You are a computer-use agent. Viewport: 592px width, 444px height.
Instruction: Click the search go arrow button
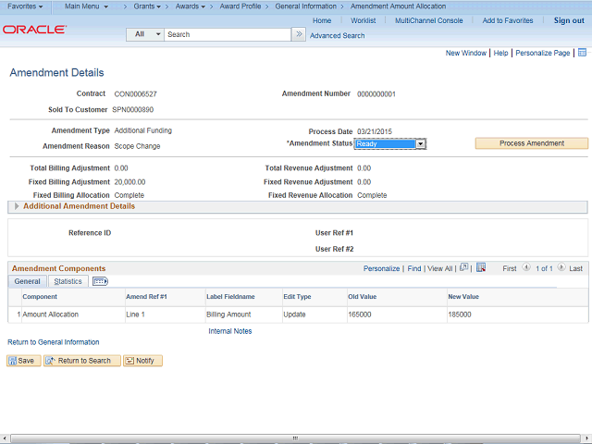[x=299, y=34]
